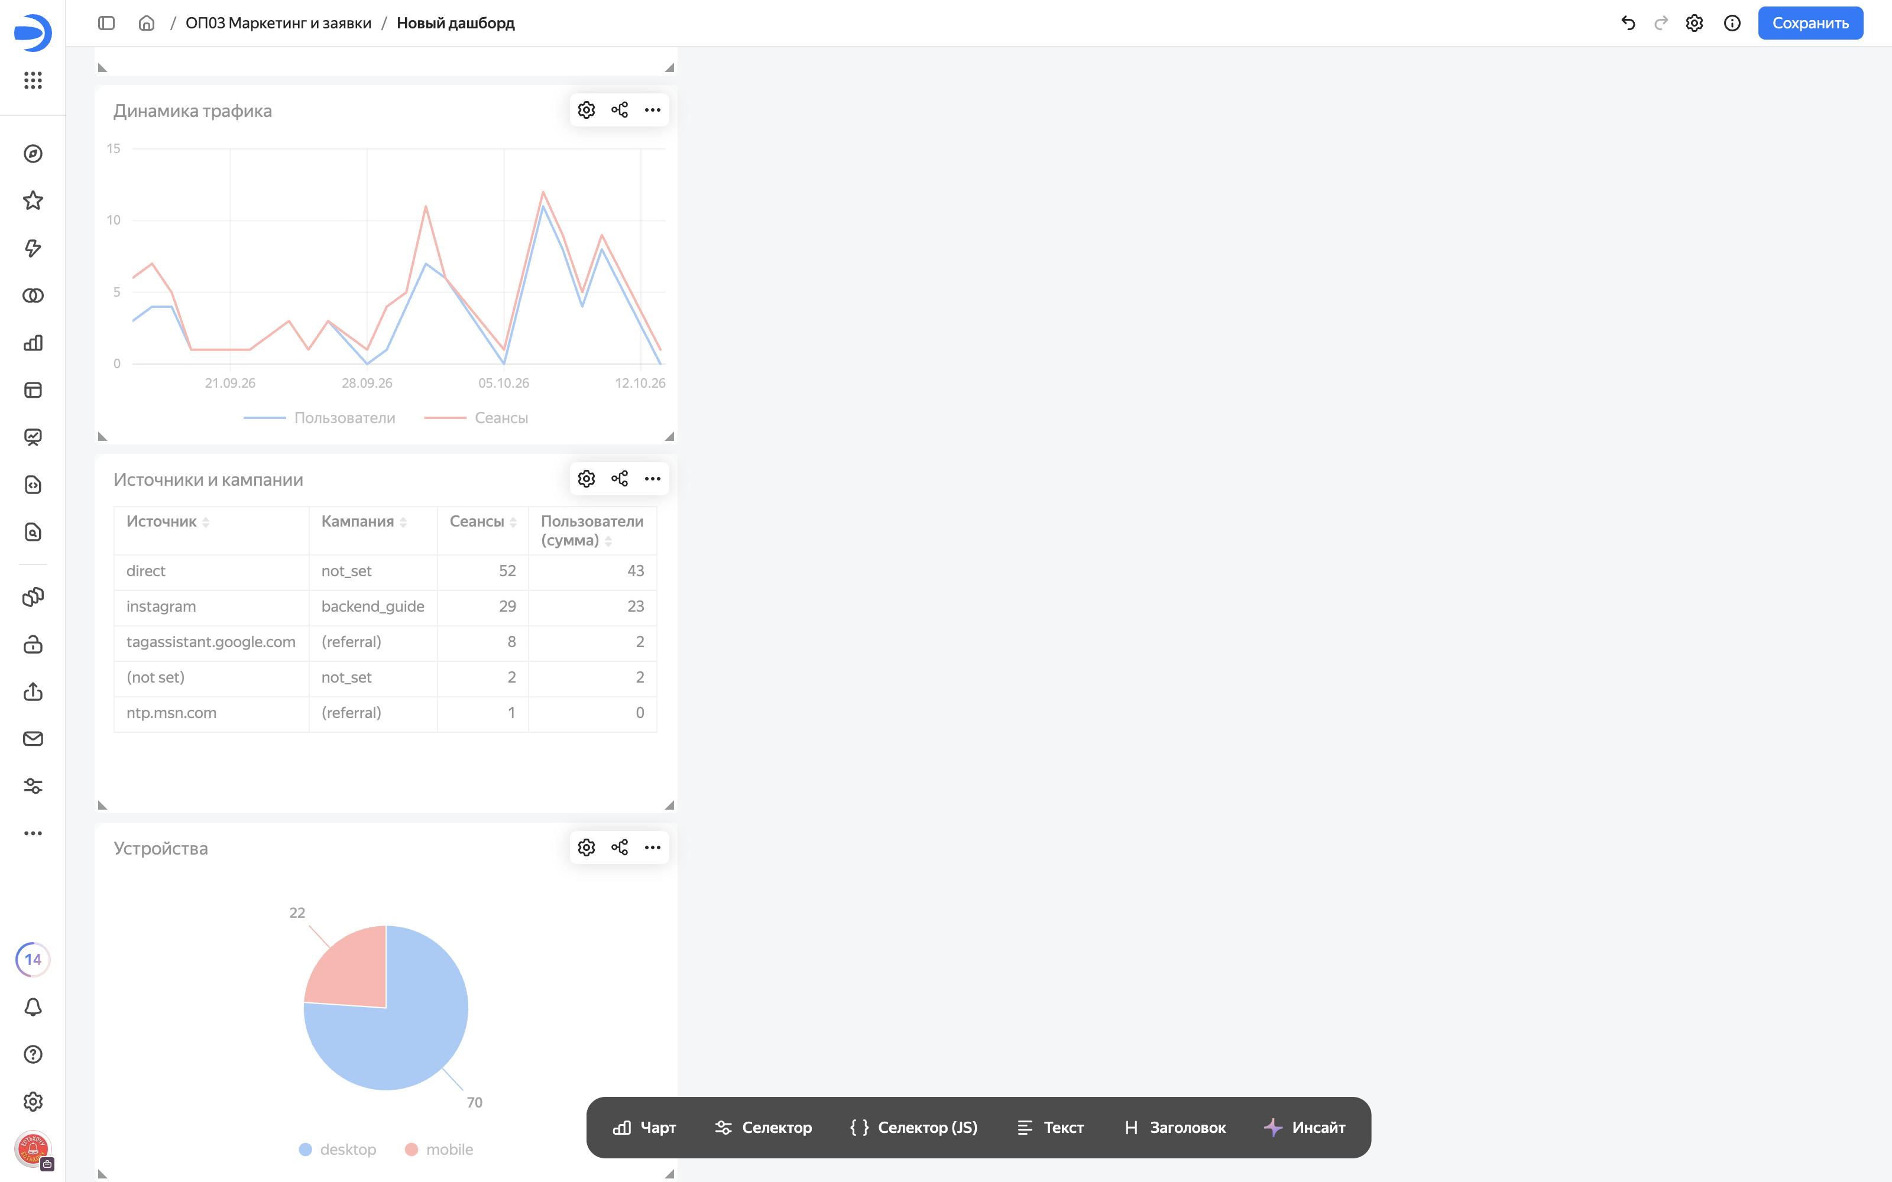This screenshot has height=1182, width=1892.
Task: Open links icon on Источники и кампании widget
Action: coord(619,479)
